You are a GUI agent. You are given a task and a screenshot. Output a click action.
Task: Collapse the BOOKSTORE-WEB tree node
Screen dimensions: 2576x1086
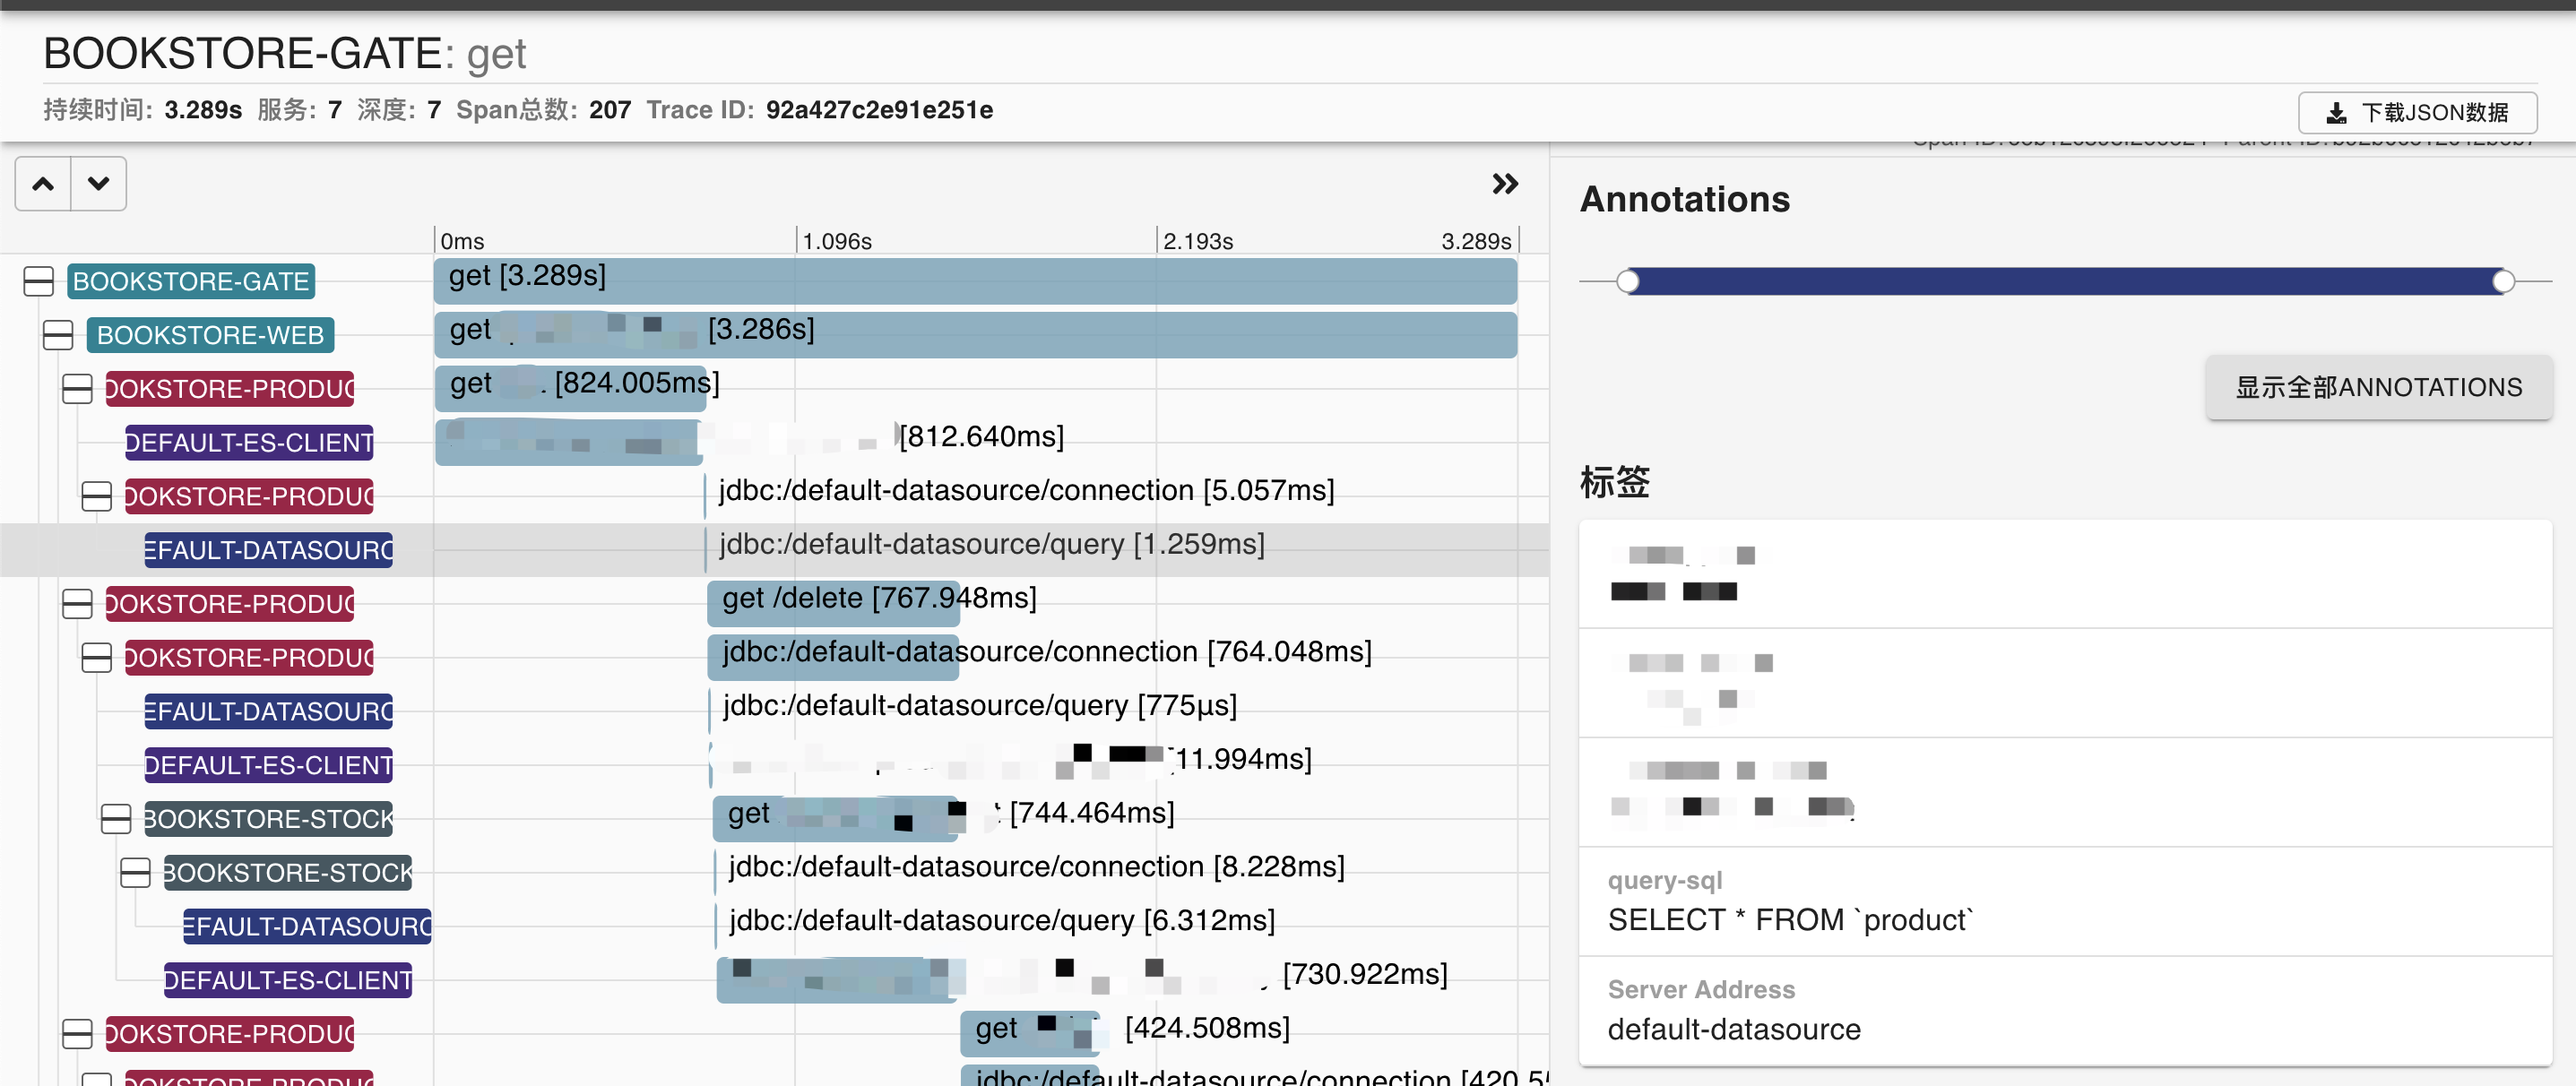point(57,335)
